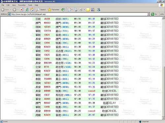Click the Done status text

5,122
